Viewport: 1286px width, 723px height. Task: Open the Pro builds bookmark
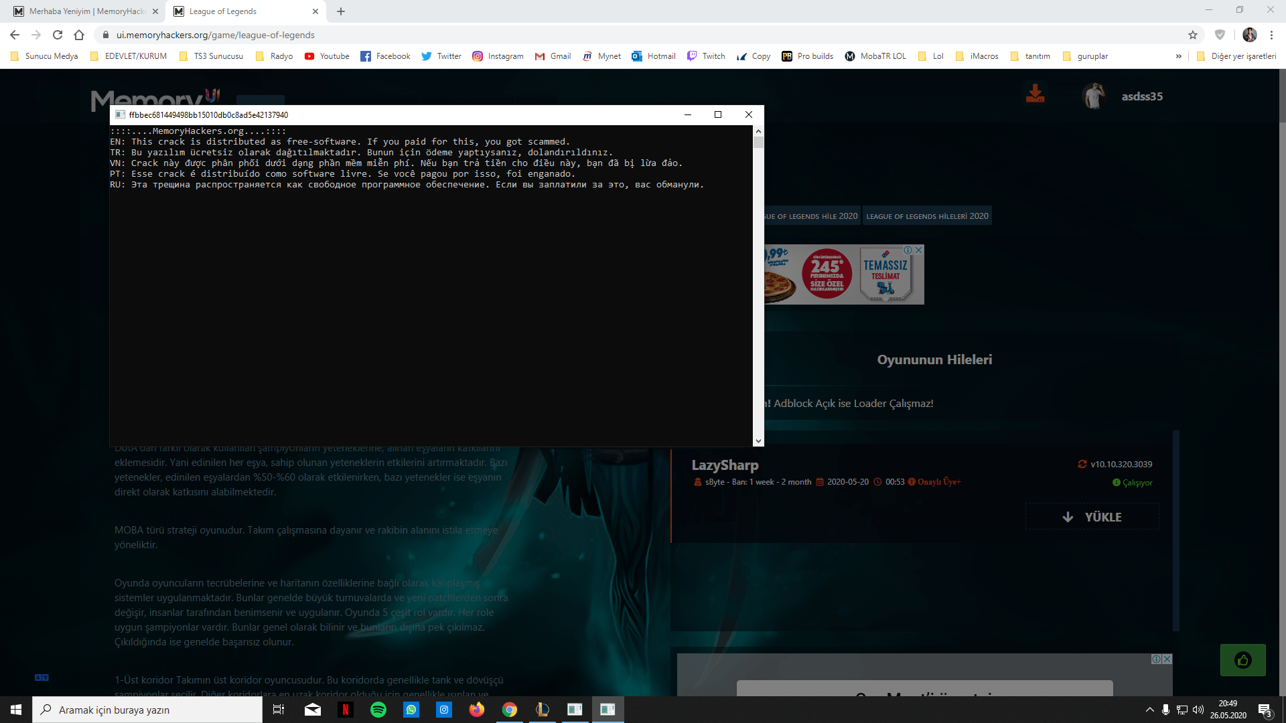[808, 56]
